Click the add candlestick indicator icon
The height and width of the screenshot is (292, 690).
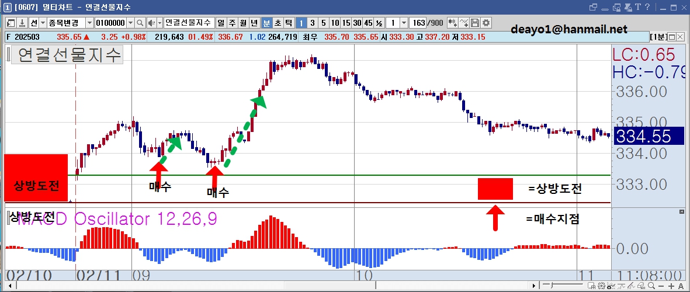(453, 23)
